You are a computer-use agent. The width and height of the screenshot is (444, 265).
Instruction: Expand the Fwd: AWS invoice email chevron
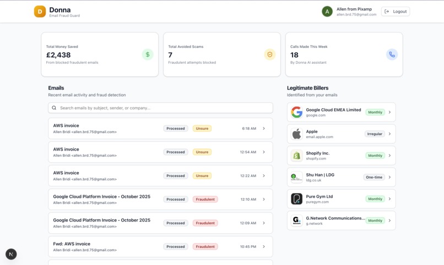click(x=264, y=247)
